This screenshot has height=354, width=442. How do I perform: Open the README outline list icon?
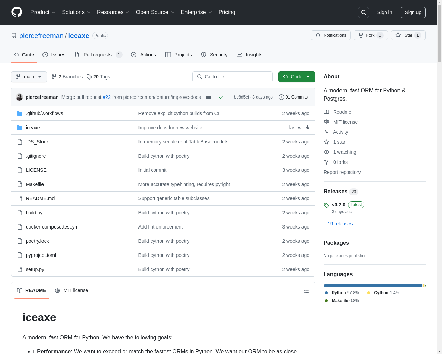pos(306,291)
